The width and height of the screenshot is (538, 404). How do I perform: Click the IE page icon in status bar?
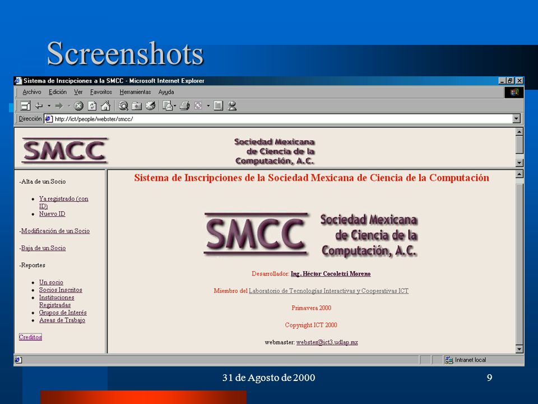(18, 360)
